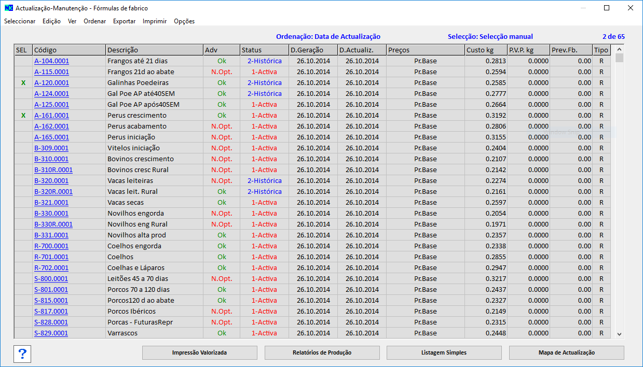Open the Edição menu

click(51, 21)
